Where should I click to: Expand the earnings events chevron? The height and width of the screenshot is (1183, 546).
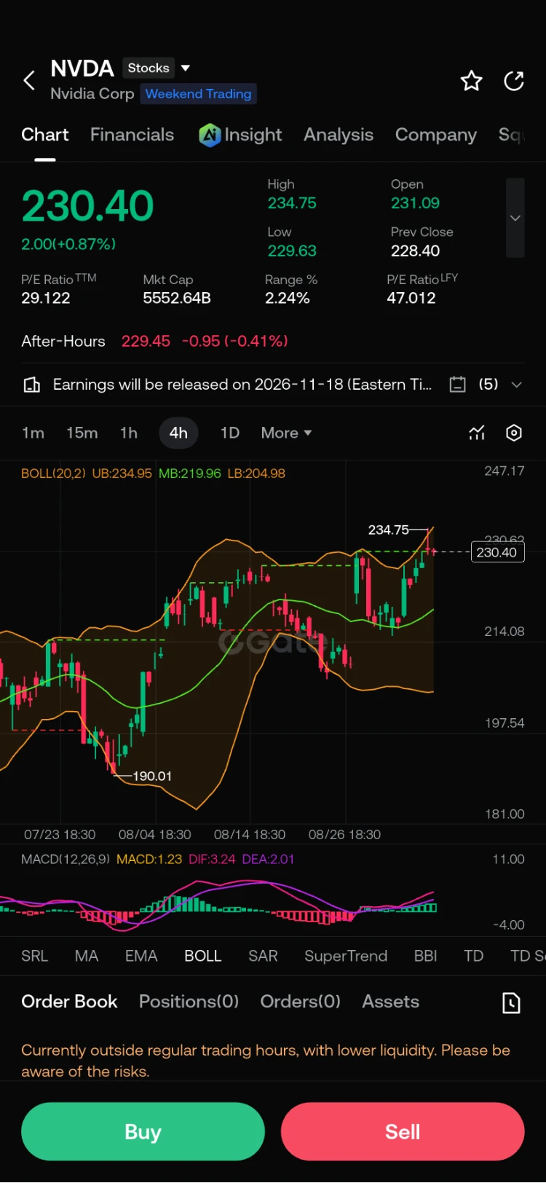click(517, 385)
